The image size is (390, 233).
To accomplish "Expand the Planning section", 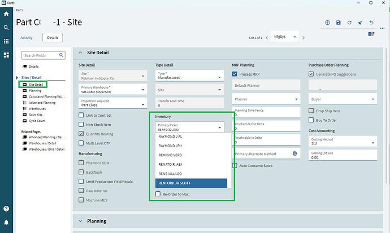I will coord(81,221).
